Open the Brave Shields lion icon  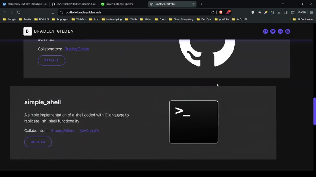point(221,12)
